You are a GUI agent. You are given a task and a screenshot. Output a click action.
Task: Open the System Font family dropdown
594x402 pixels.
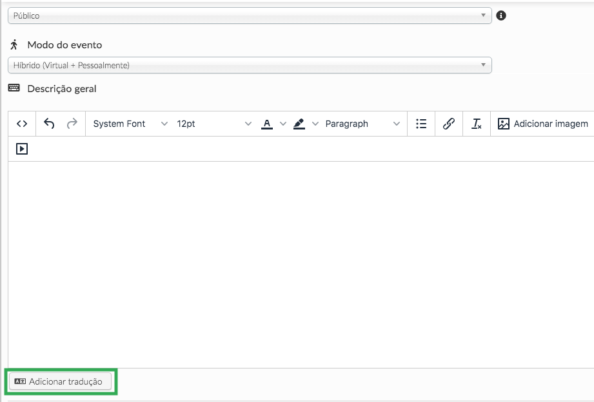130,124
